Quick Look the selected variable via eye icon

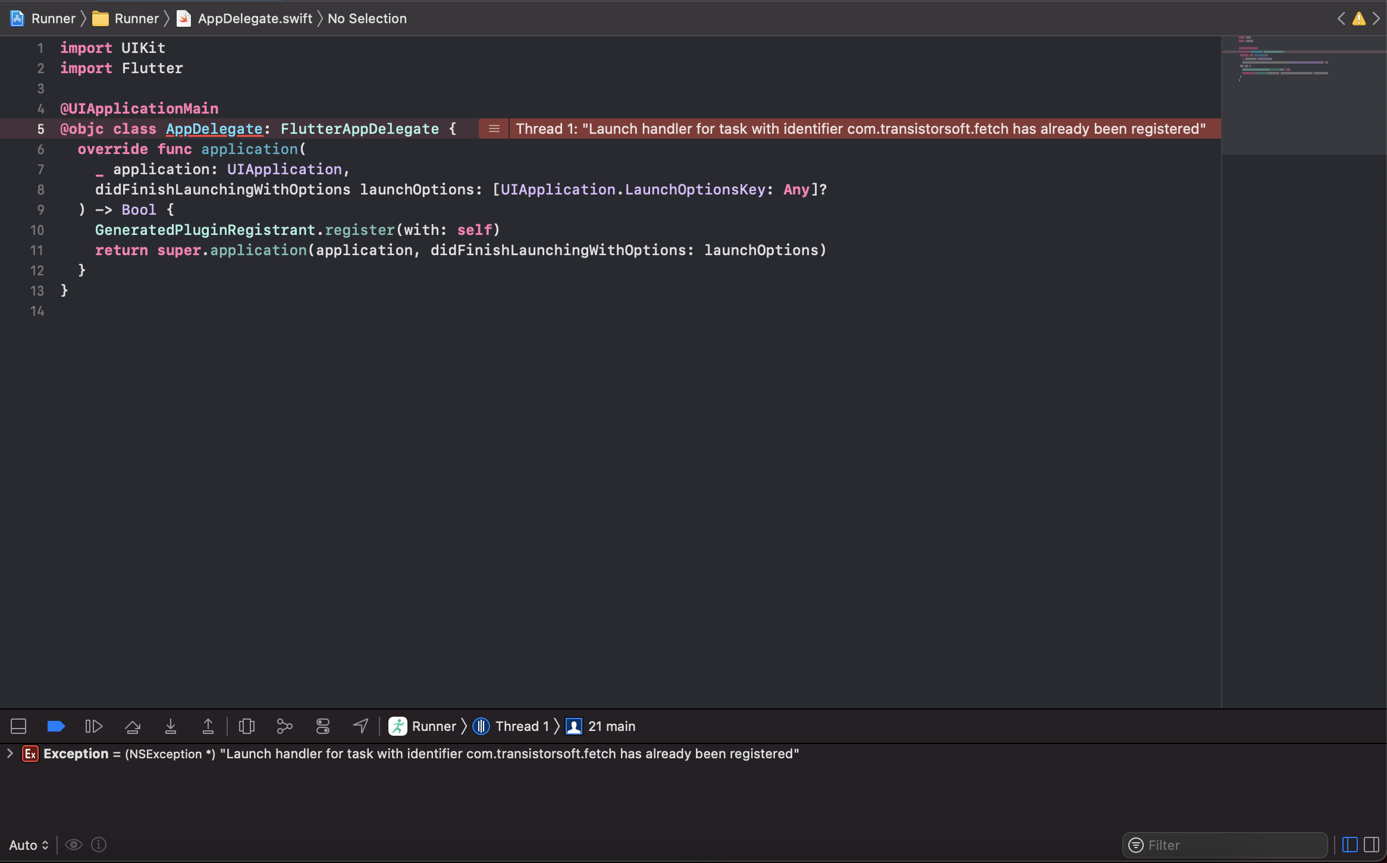(73, 845)
